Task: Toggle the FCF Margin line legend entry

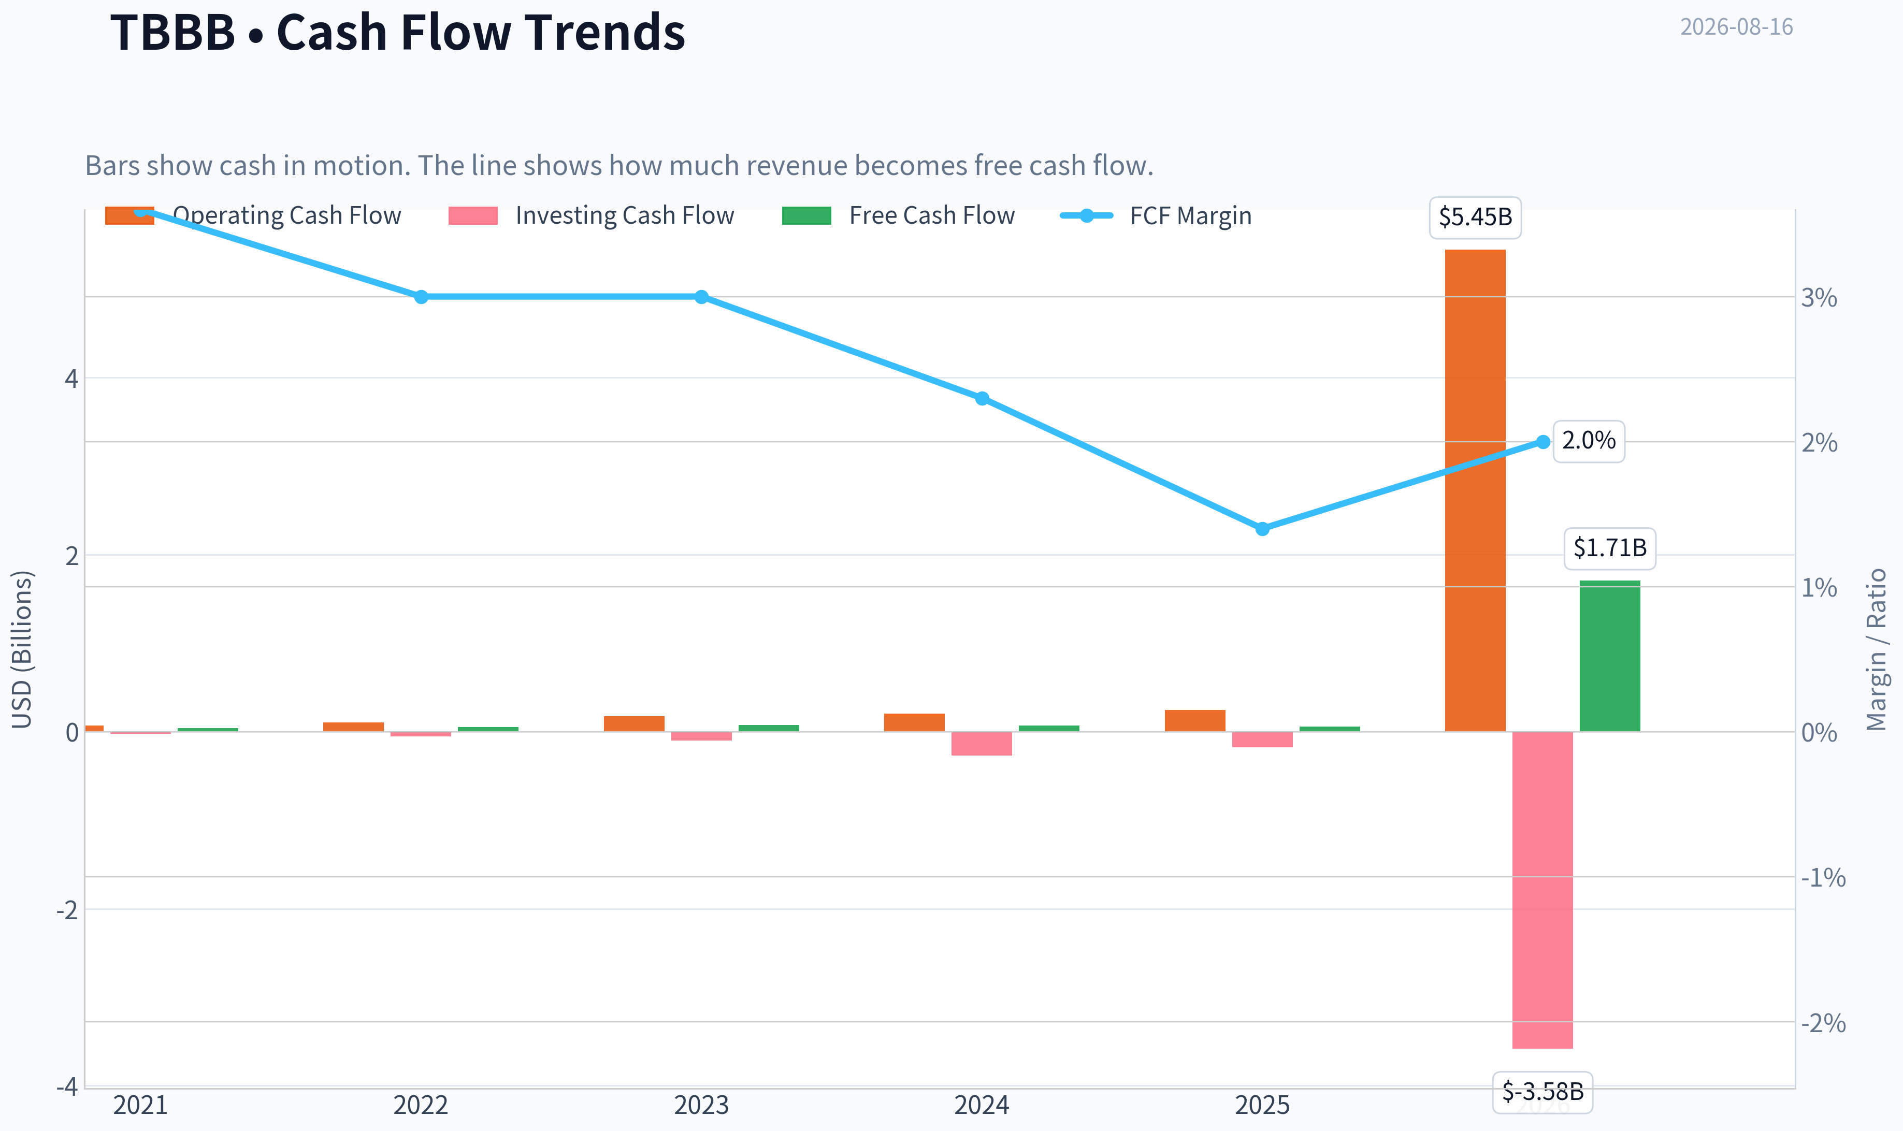Action: 1156,215
